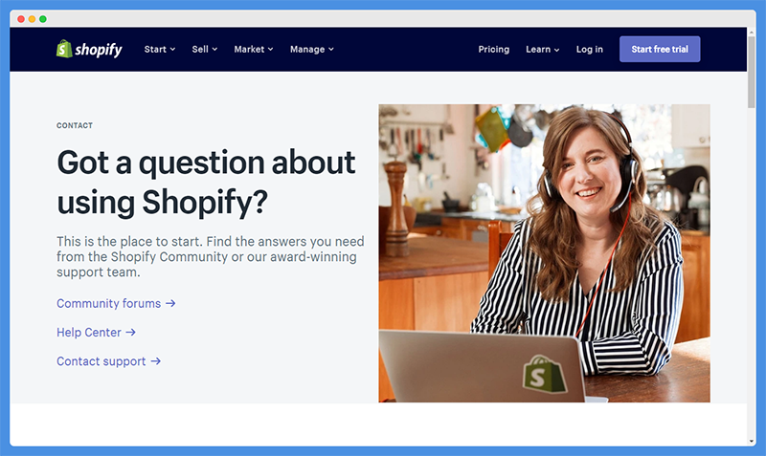Click the scrollbar down arrow

point(752,442)
